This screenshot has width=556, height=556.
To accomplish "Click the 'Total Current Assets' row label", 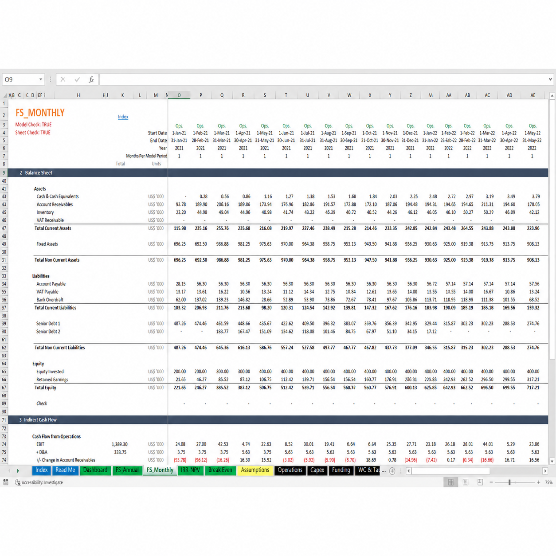I will tap(53, 228).
